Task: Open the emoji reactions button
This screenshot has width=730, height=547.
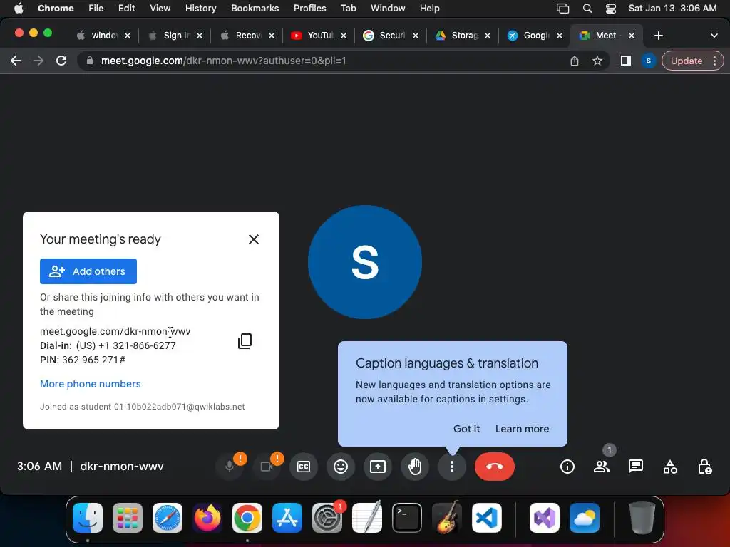Action: (341, 466)
